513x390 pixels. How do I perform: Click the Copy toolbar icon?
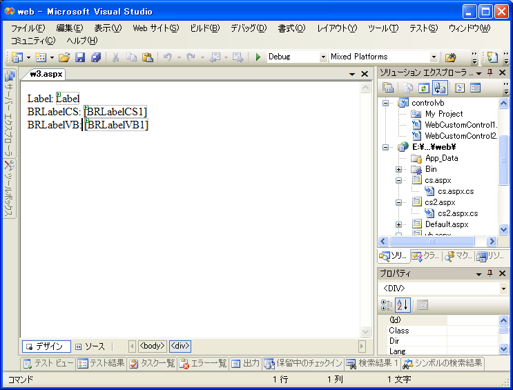click(x=131, y=57)
